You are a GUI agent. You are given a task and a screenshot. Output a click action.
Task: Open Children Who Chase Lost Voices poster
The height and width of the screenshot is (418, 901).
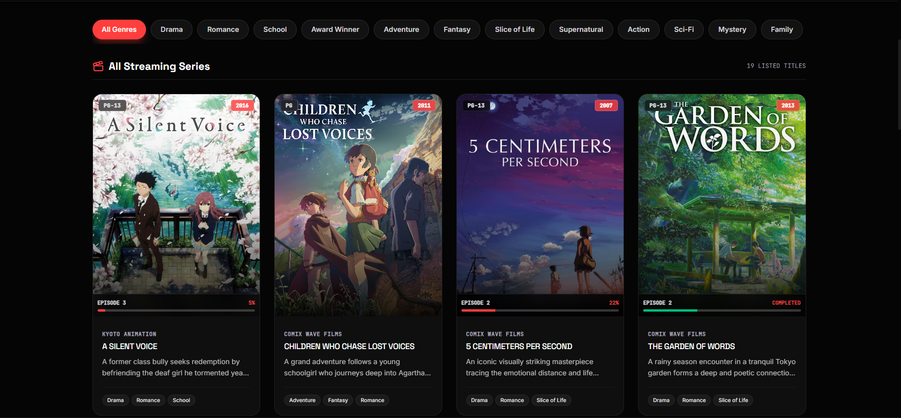click(x=358, y=205)
